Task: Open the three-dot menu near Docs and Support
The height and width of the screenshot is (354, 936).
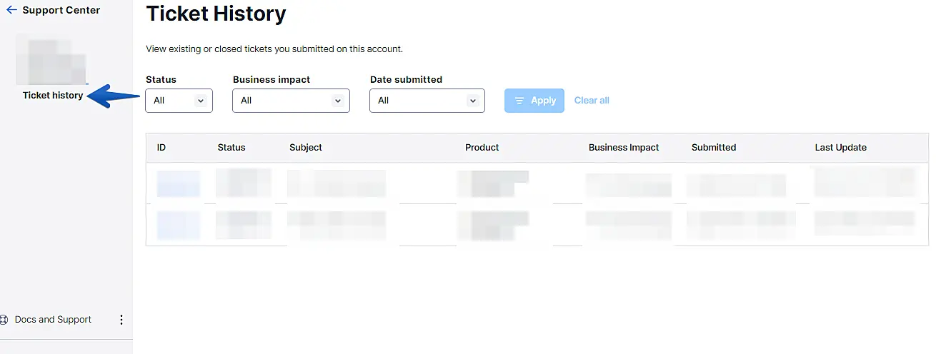Action: point(121,320)
